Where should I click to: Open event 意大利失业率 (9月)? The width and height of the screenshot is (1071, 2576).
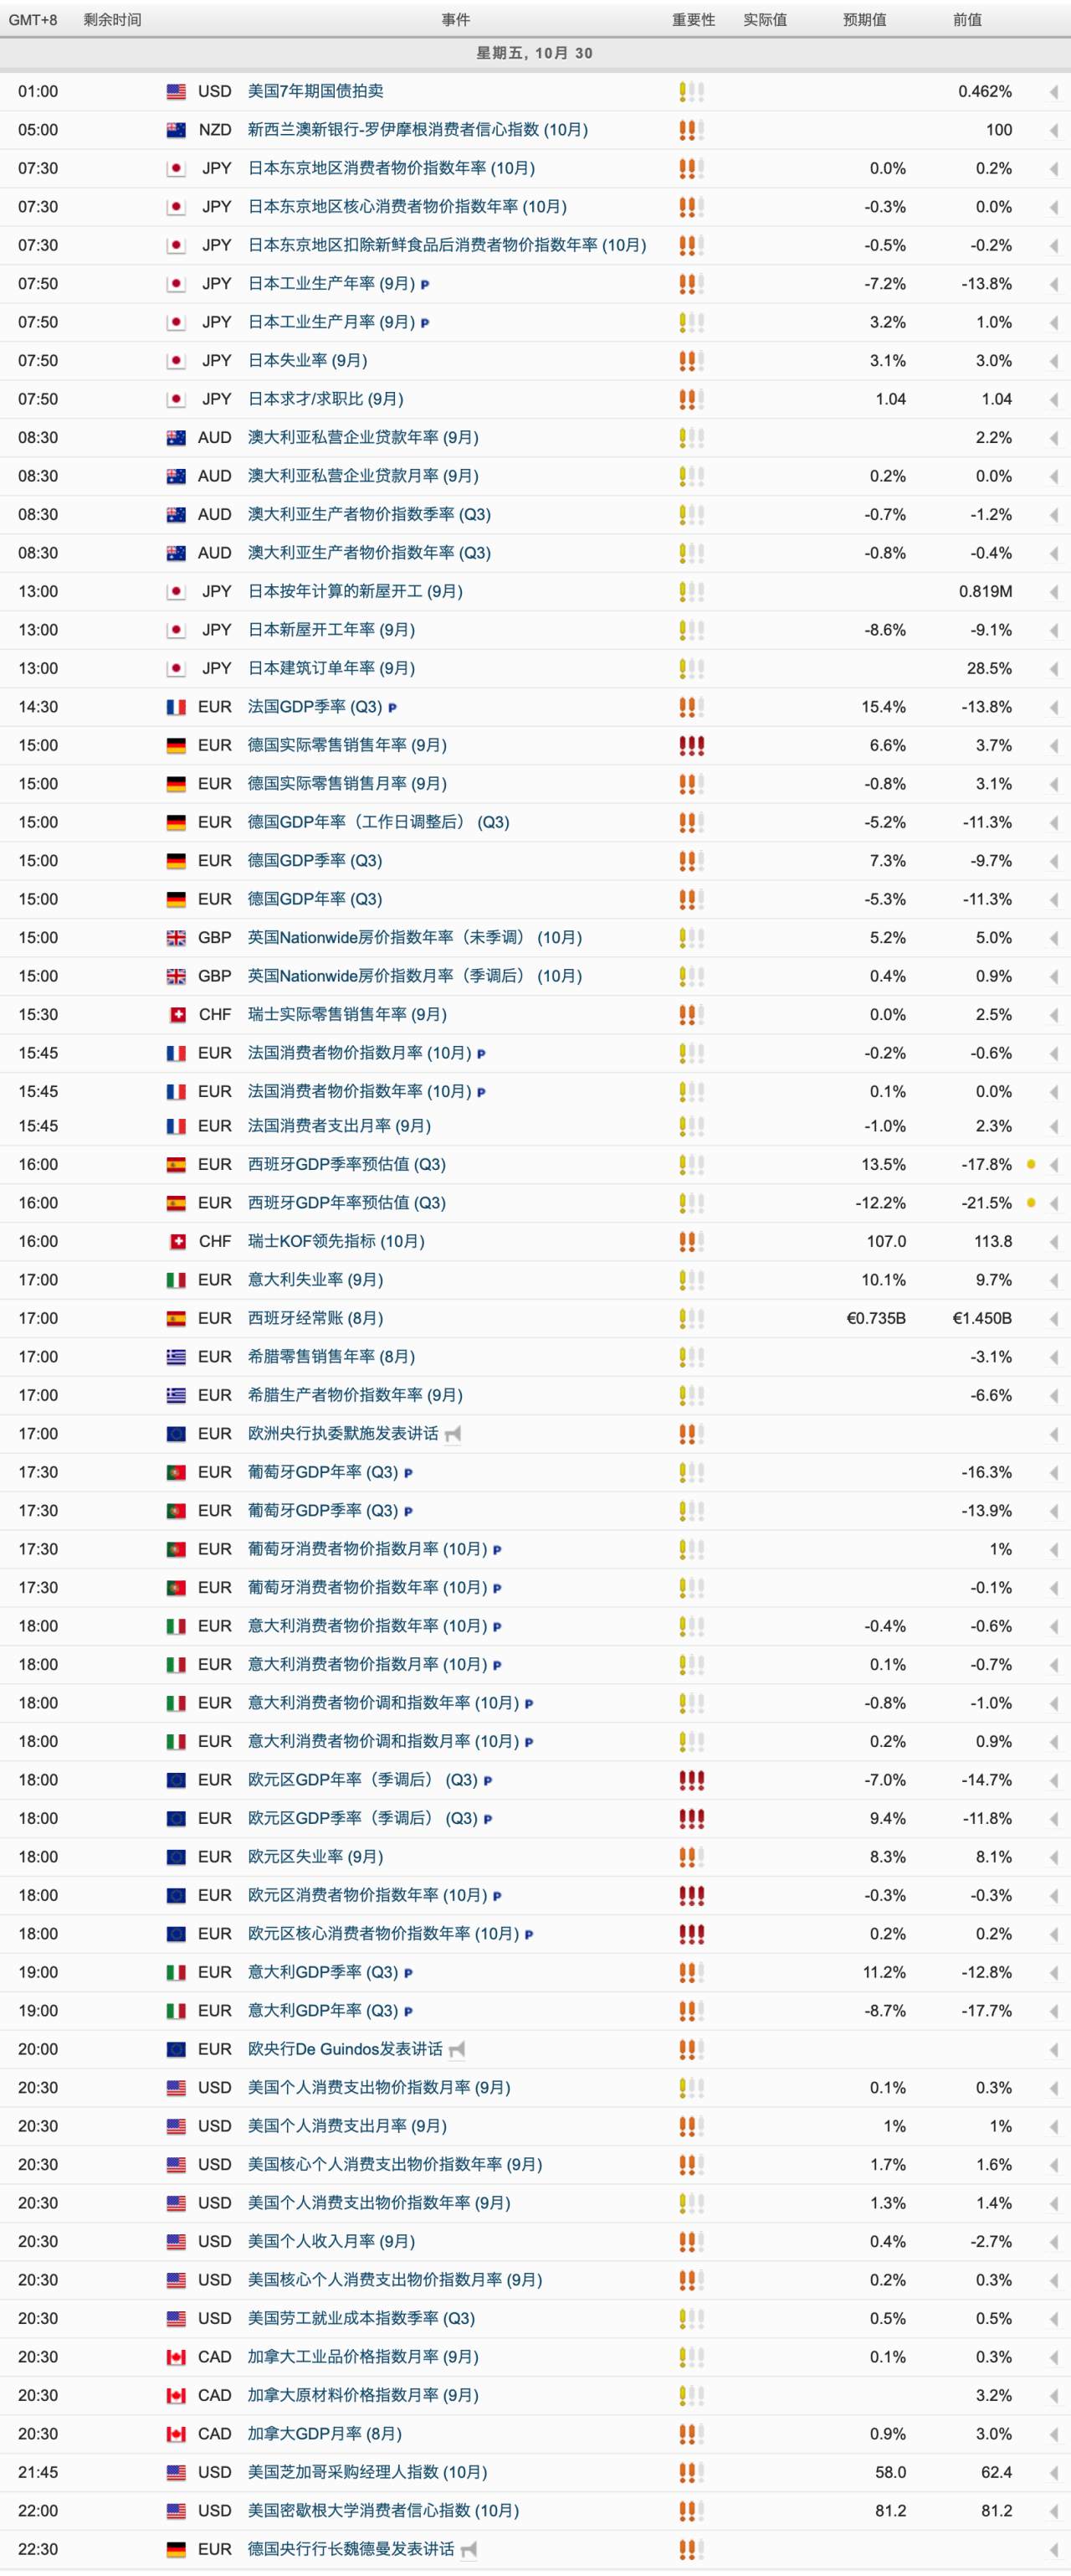tap(315, 1280)
